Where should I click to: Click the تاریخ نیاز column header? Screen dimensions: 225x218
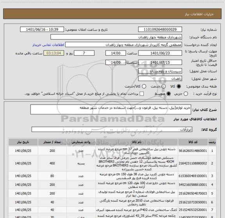click(23, 142)
